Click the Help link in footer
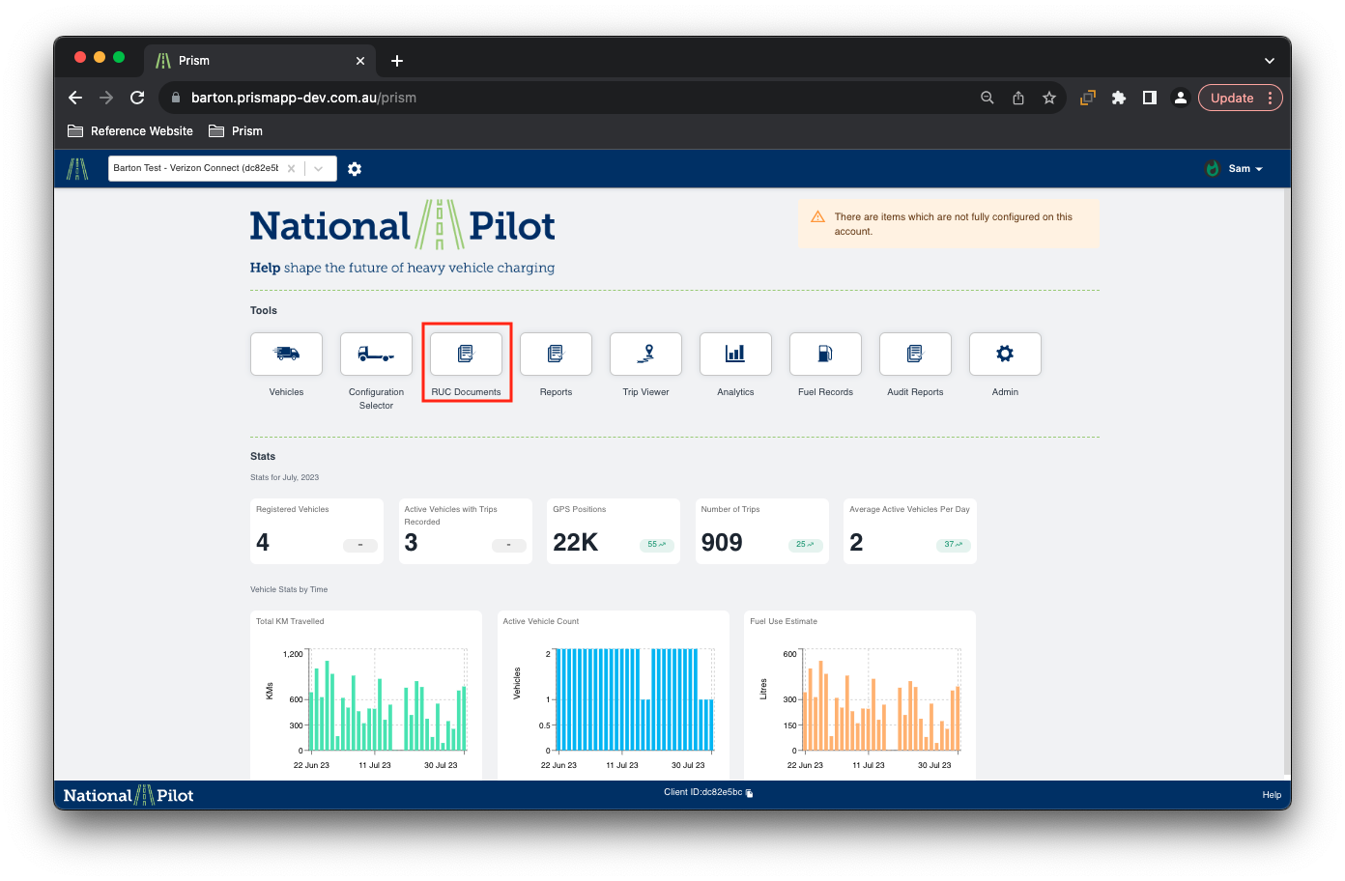This screenshot has height=881, width=1345. (1272, 795)
